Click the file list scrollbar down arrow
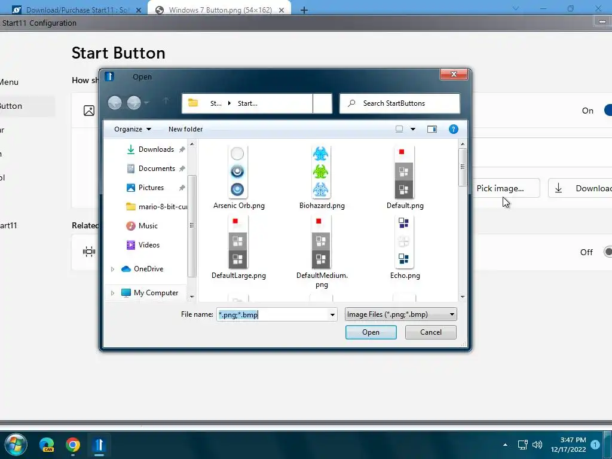 coord(463,297)
